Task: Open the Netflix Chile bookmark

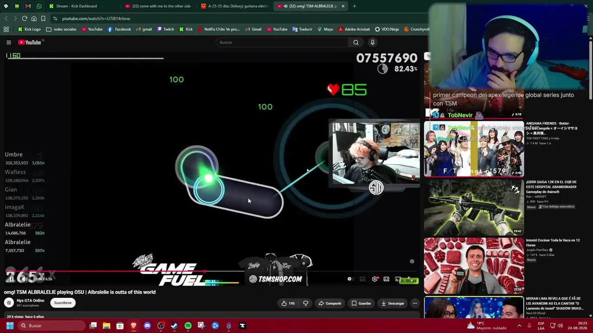Action: pos(219,29)
